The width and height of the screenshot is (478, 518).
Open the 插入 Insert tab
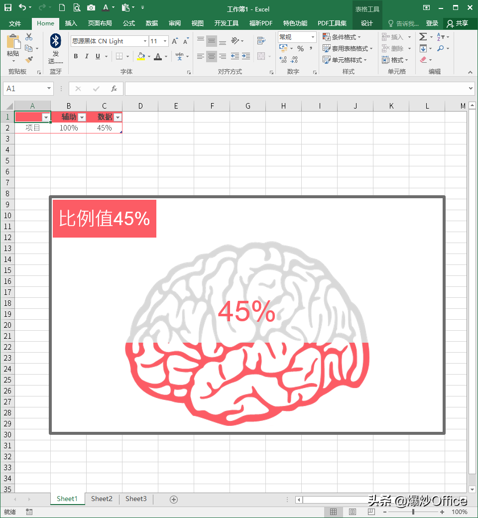point(71,23)
